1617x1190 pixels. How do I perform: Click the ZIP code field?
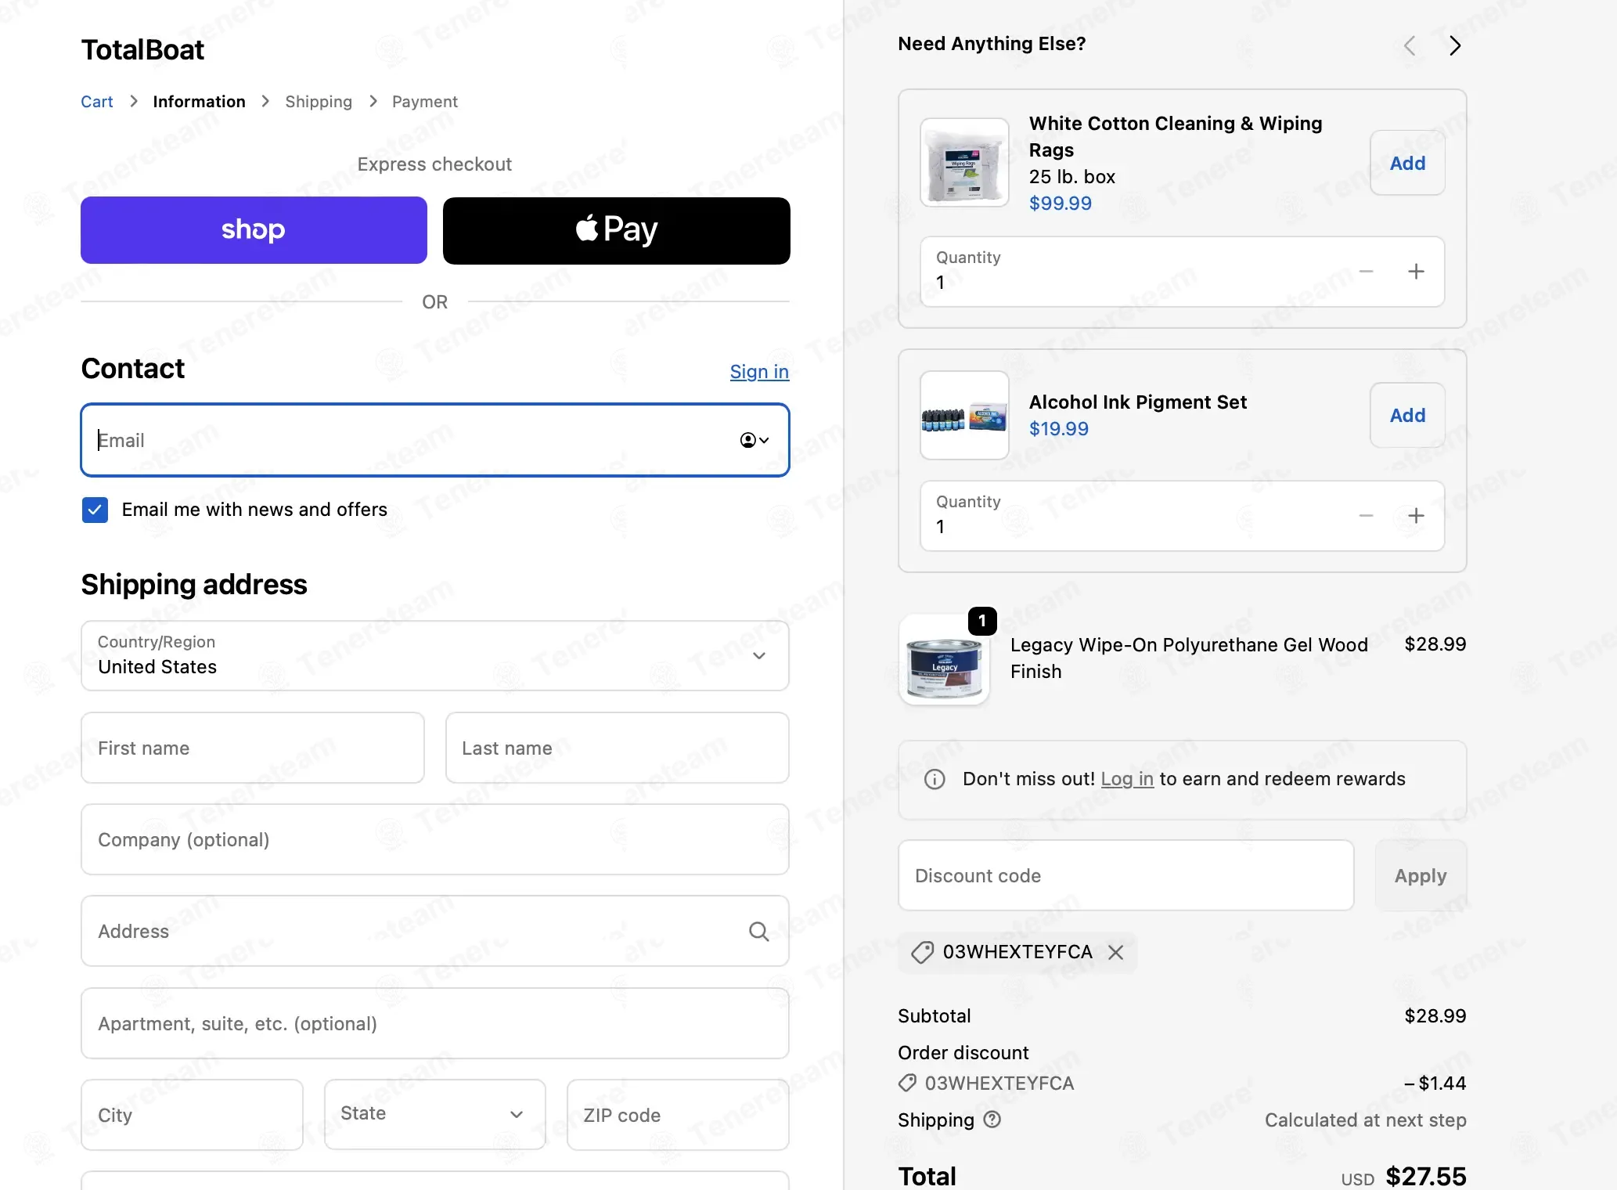(x=678, y=1115)
